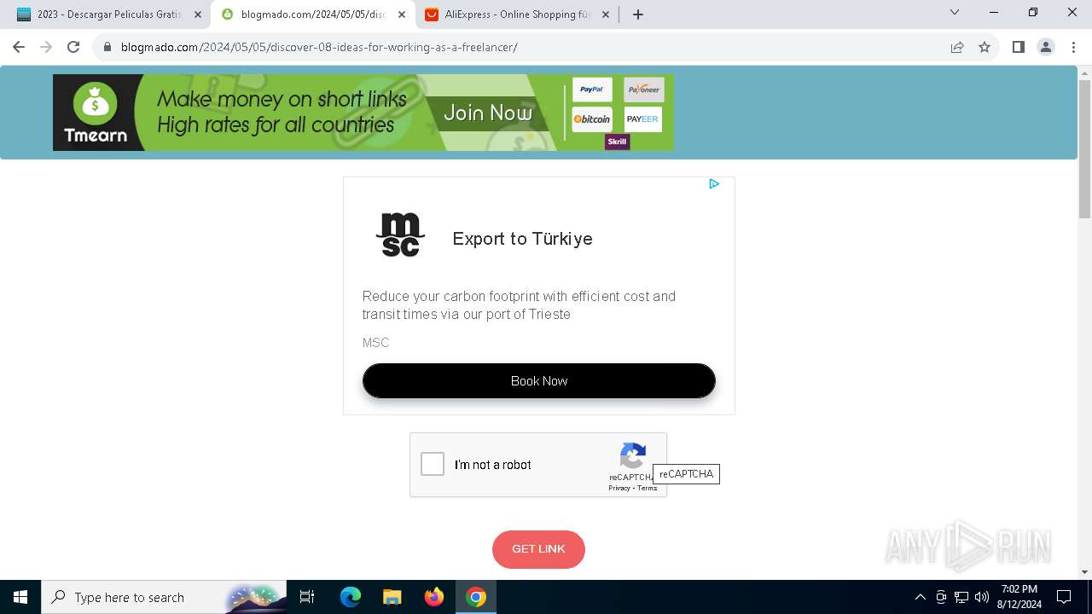Reload the current page
The image size is (1092, 614).
73,47
